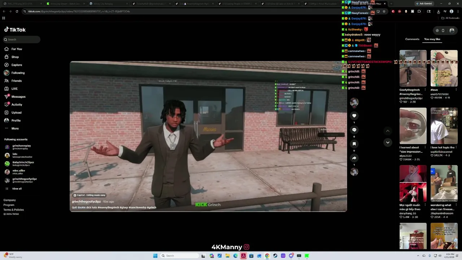Image resolution: width=462 pixels, height=260 pixels.
Task: Open 'I learned about size impression' video
Action: [413, 126]
